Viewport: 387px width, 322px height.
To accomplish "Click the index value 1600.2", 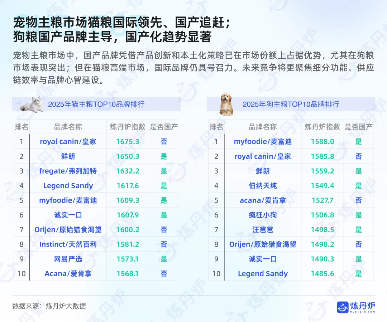I will pyautogui.click(x=128, y=230).
